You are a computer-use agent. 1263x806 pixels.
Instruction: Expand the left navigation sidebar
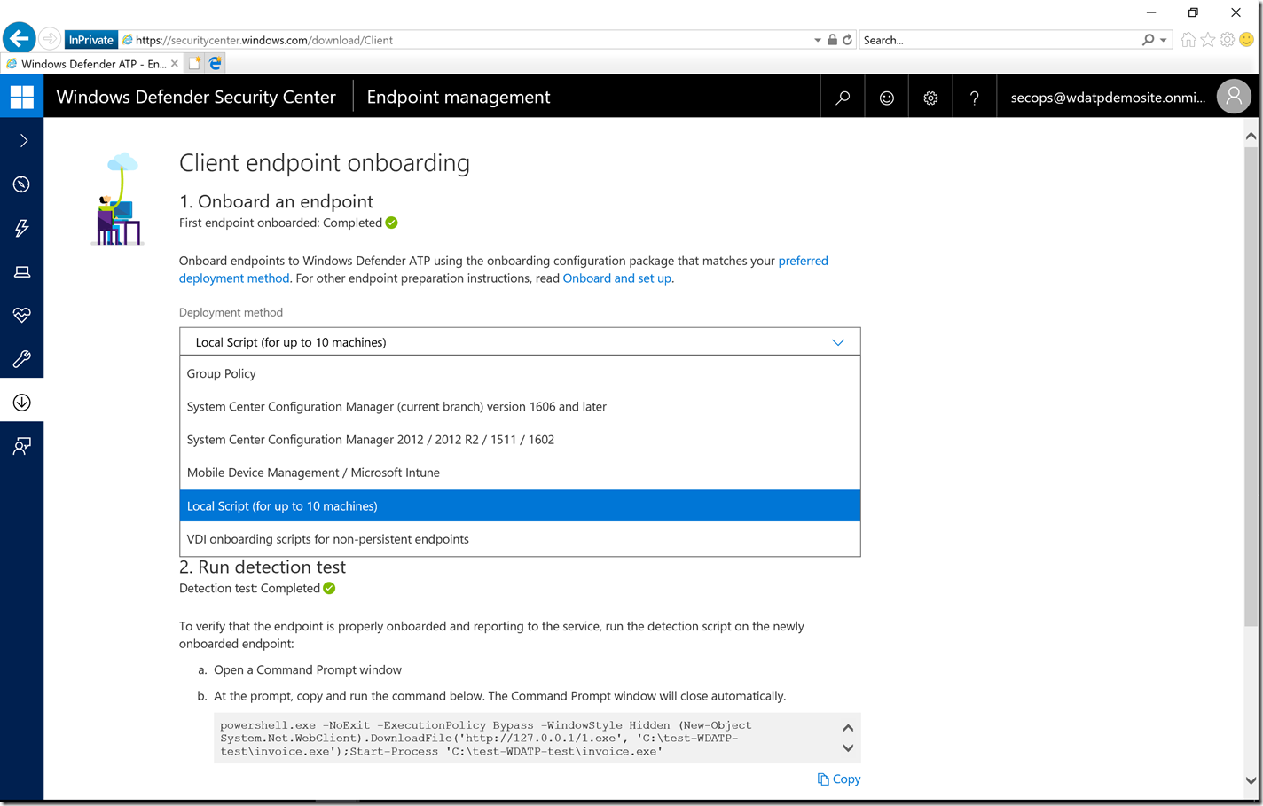point(23,141)
